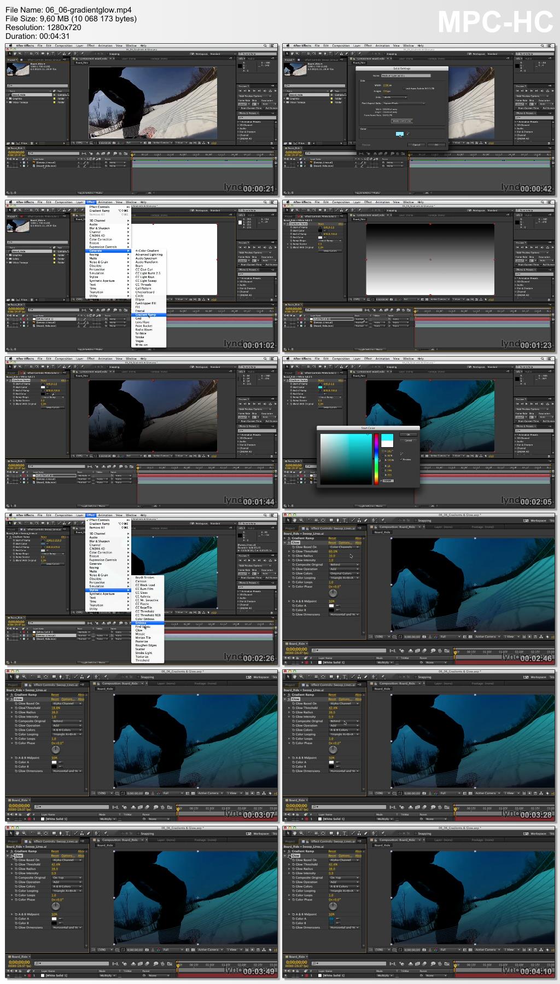The image size is (560, 984).
Task: Click Cancel in the 00:02:05 Start Color dialog
Action: [408, 440]
